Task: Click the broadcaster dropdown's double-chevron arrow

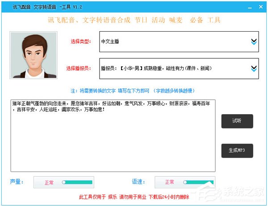Action: 254,69
